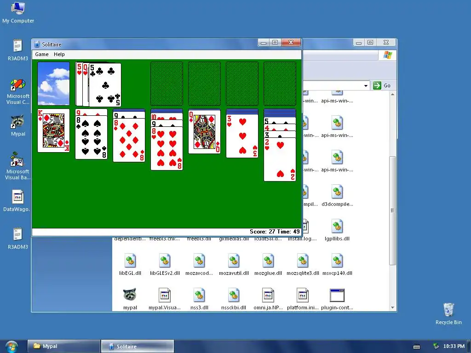The height and width of the screenshot is (353, 471).
Task: Select plugin-cont... executable icon
Action: 337,299
